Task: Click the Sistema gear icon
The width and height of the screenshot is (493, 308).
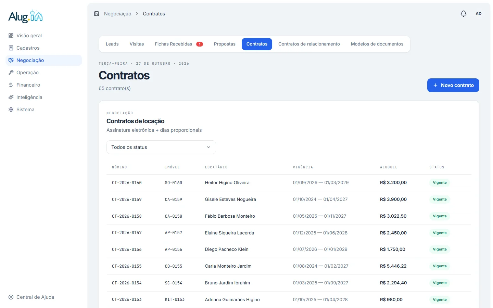Action: click(11, 110)
